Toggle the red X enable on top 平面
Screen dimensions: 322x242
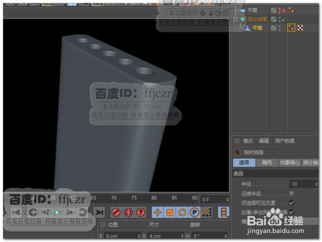284,11
